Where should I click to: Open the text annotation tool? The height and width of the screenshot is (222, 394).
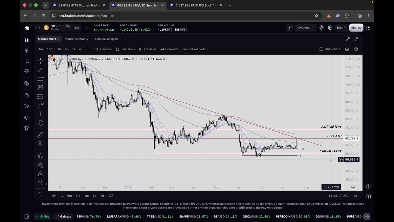pos(40,114)
